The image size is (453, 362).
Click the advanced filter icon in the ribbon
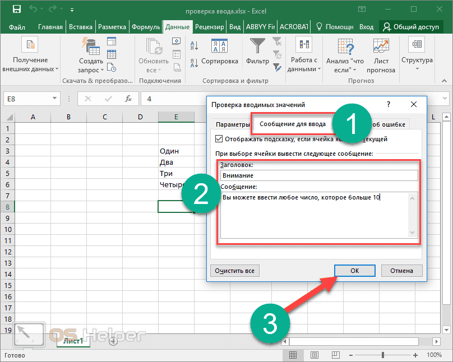277,68
